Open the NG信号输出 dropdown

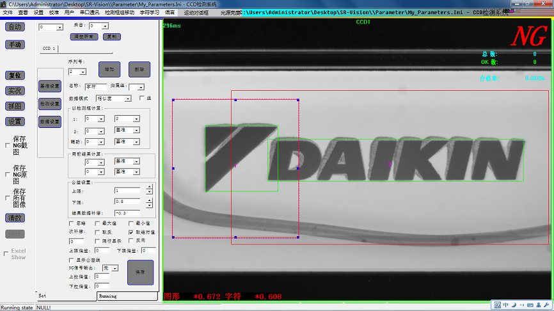(x=115, y=268)
